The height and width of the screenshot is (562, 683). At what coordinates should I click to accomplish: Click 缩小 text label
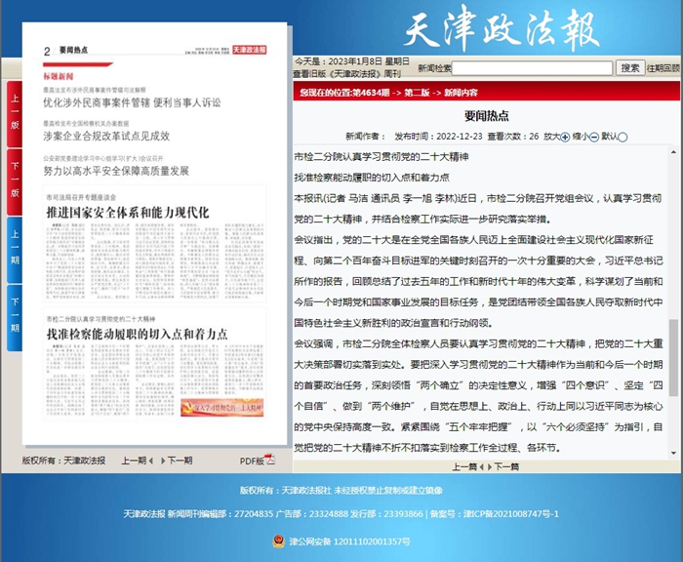(x=581, y=137)
